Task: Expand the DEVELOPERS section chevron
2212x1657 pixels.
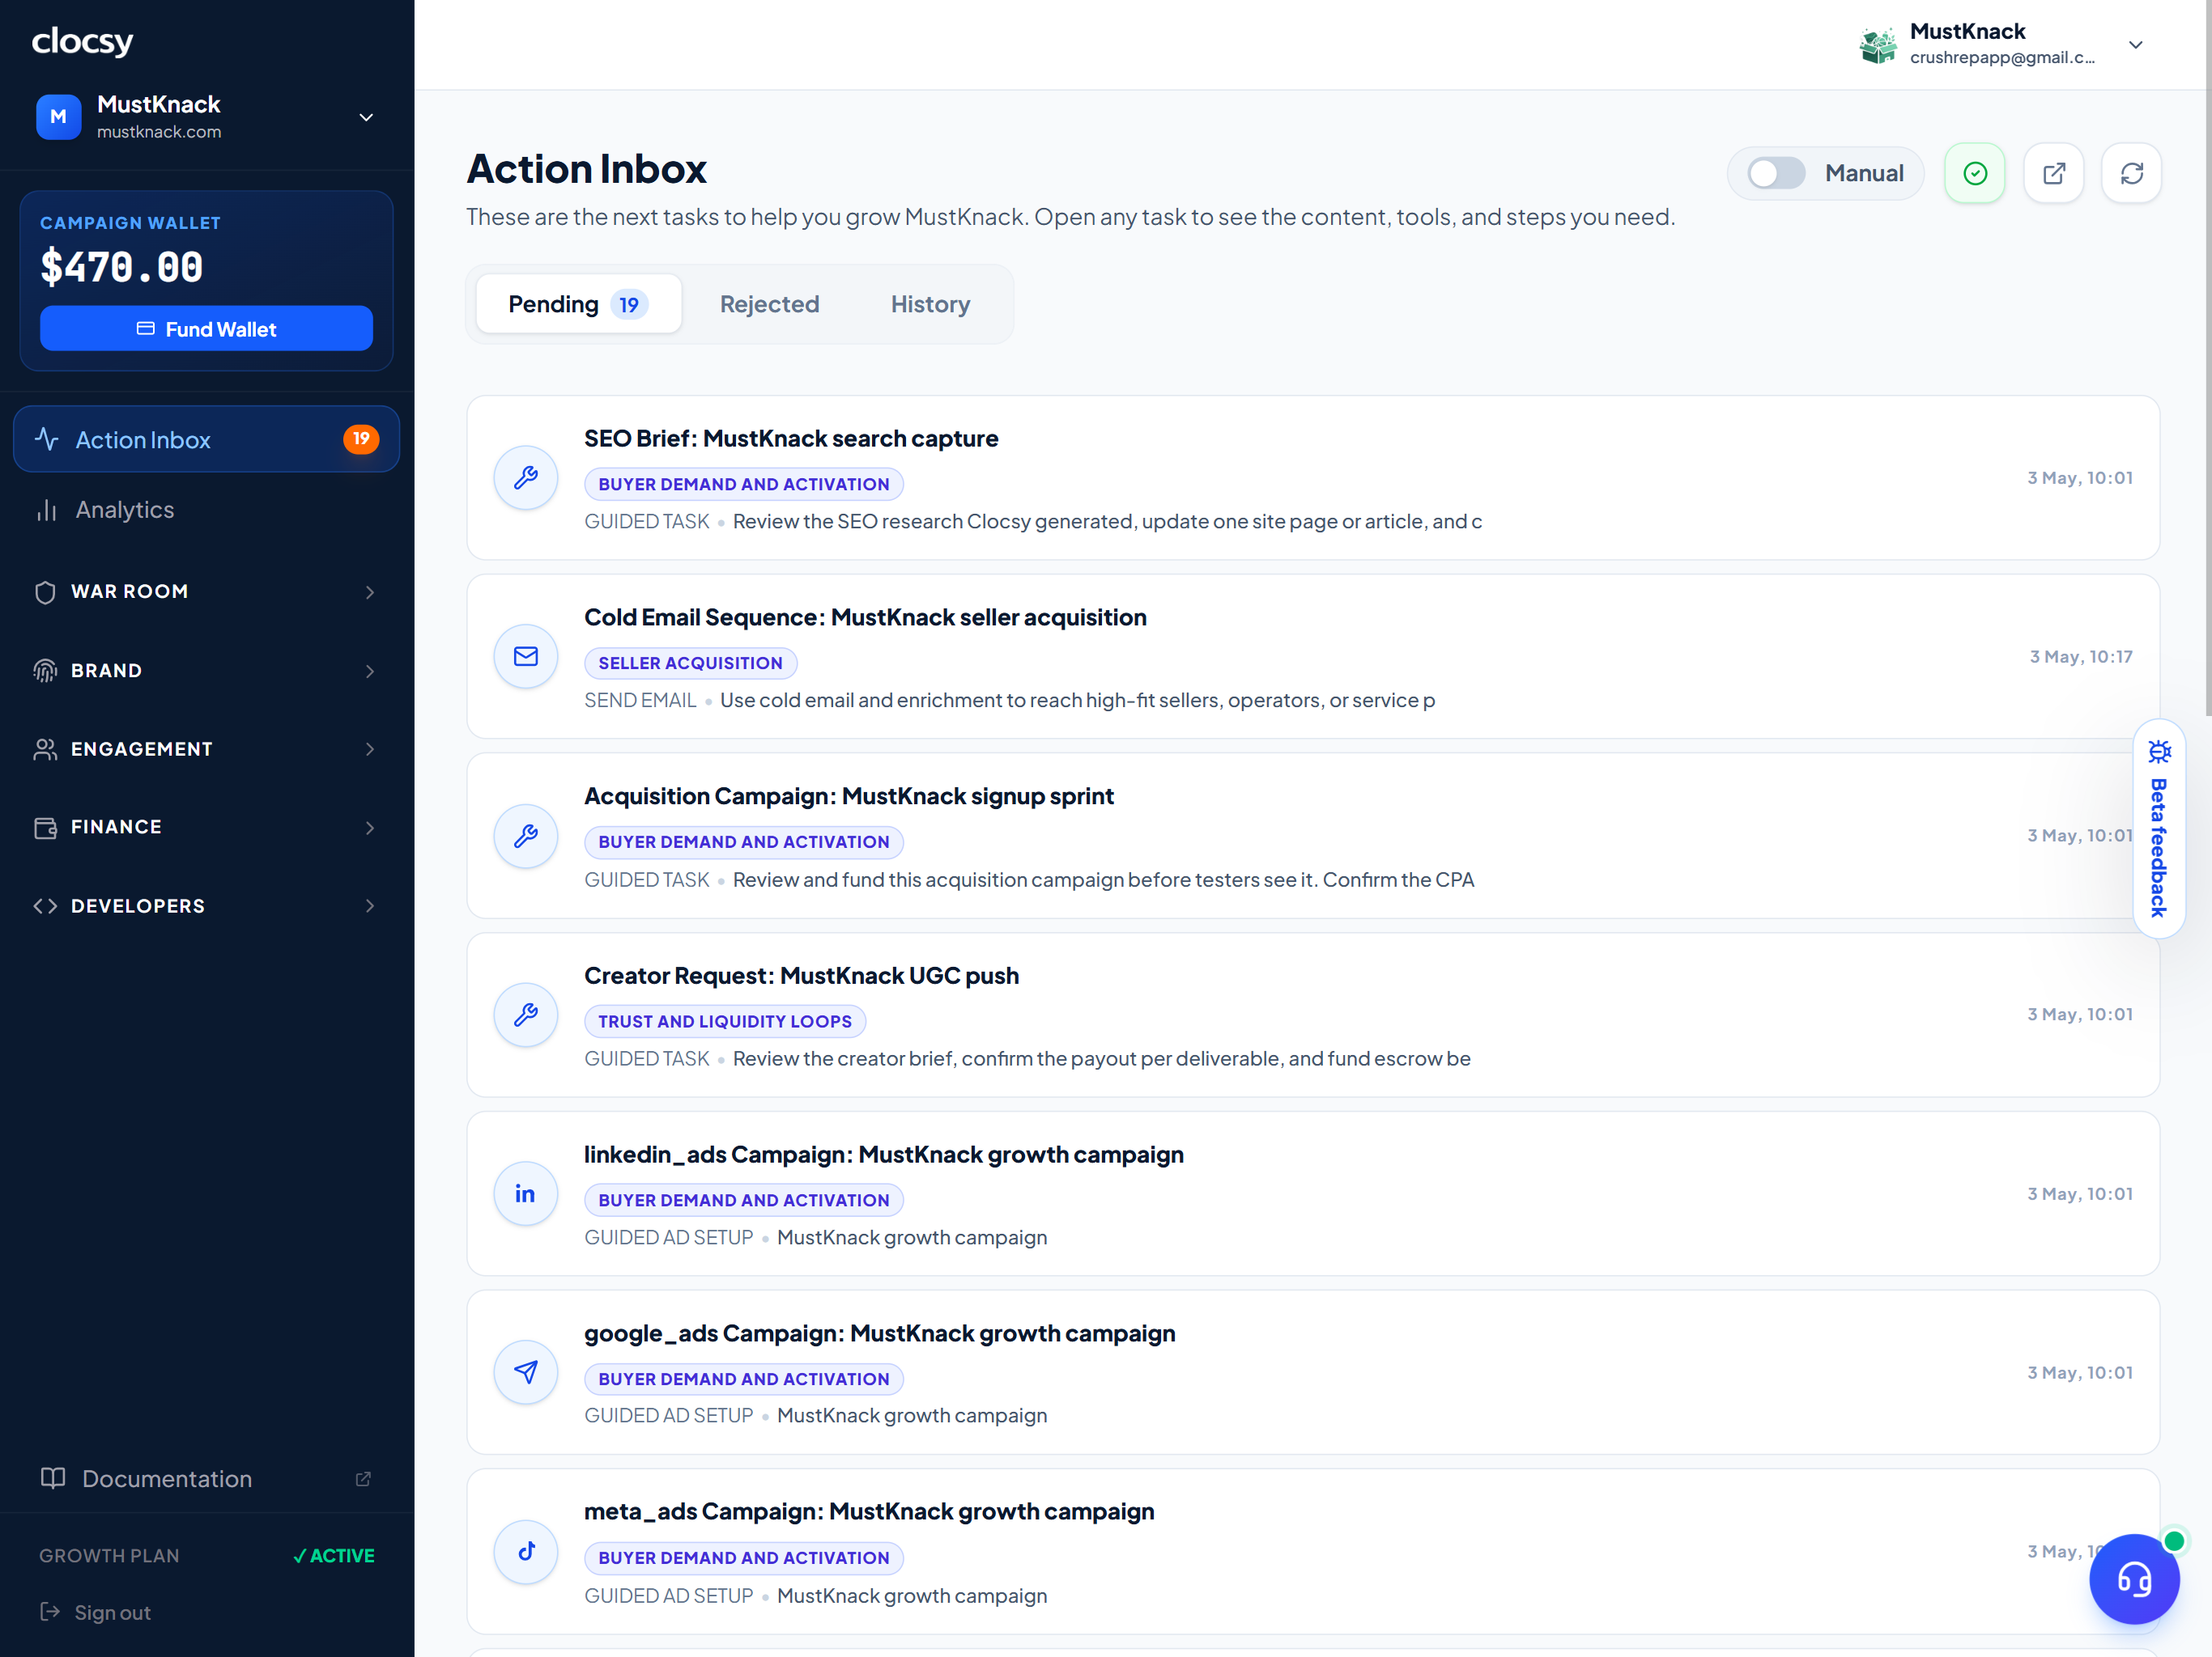Action: click(x=370, y=906)
